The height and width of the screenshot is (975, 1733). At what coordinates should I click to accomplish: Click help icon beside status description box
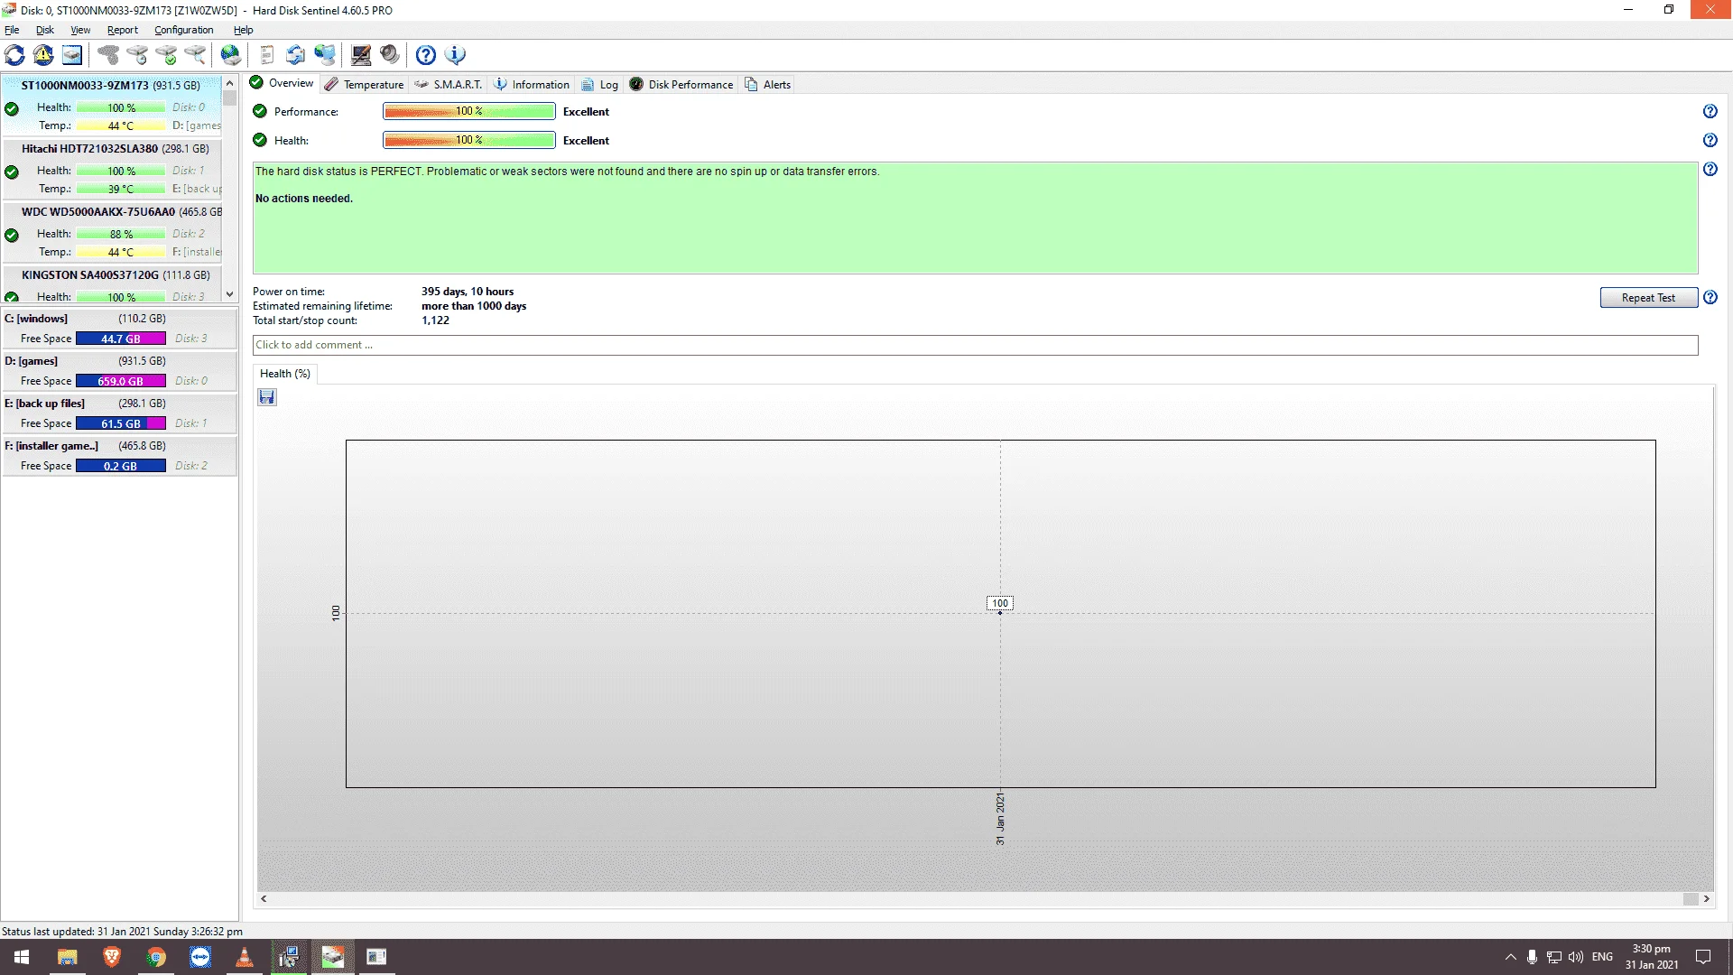(x=1710, y=169)
